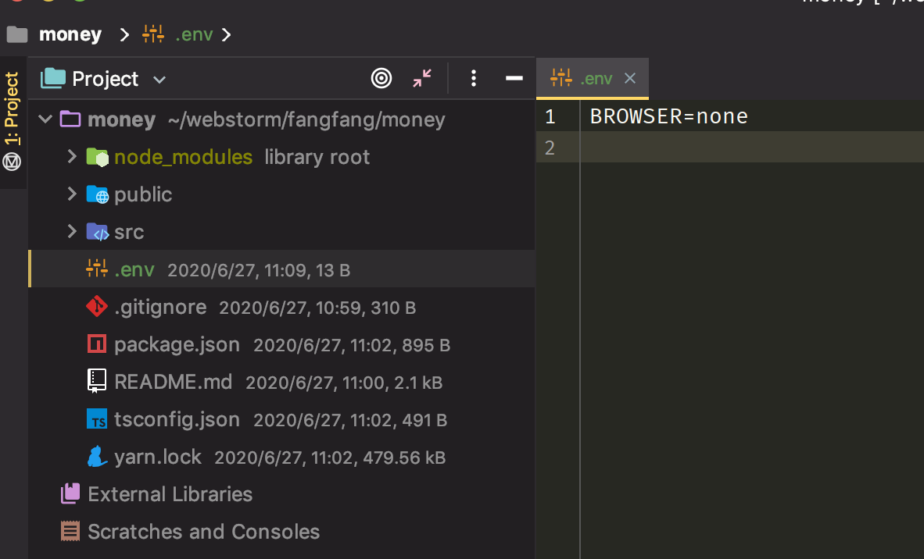Screen dimensions: 924x559
Task: Click the yarn cat icon beside yarn.lock
Action: pos(97,457)
